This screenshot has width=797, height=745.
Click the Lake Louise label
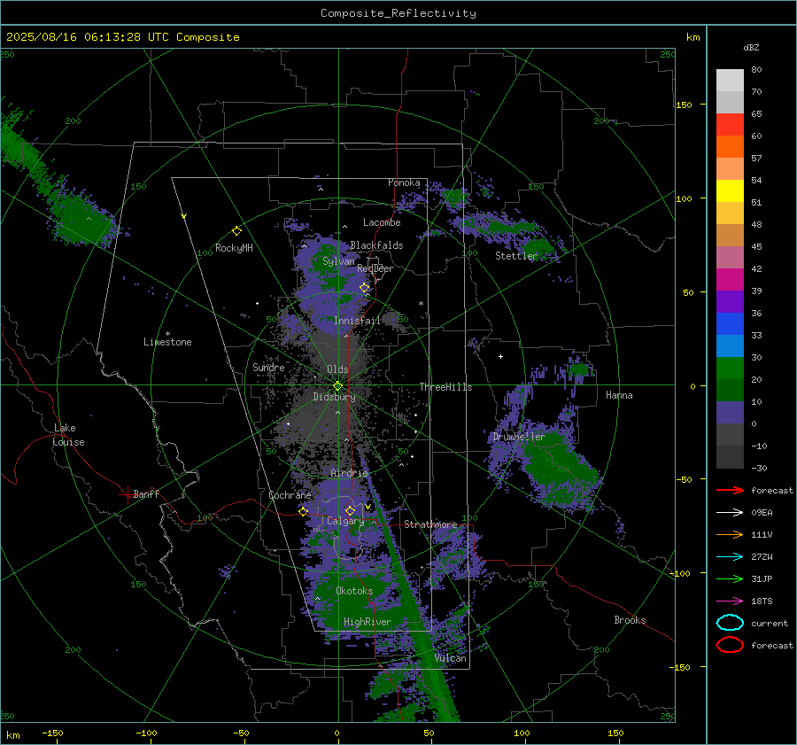[69, 435]
